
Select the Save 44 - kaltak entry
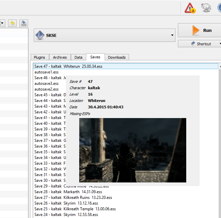coord(50,101)
